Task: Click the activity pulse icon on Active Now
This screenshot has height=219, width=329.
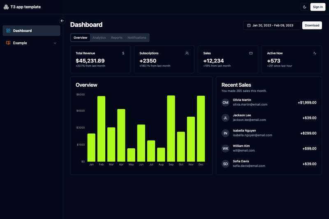Action: (x=315, y=53)
